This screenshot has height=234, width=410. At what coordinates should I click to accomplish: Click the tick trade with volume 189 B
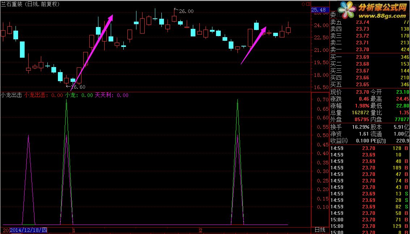[369, 168]
